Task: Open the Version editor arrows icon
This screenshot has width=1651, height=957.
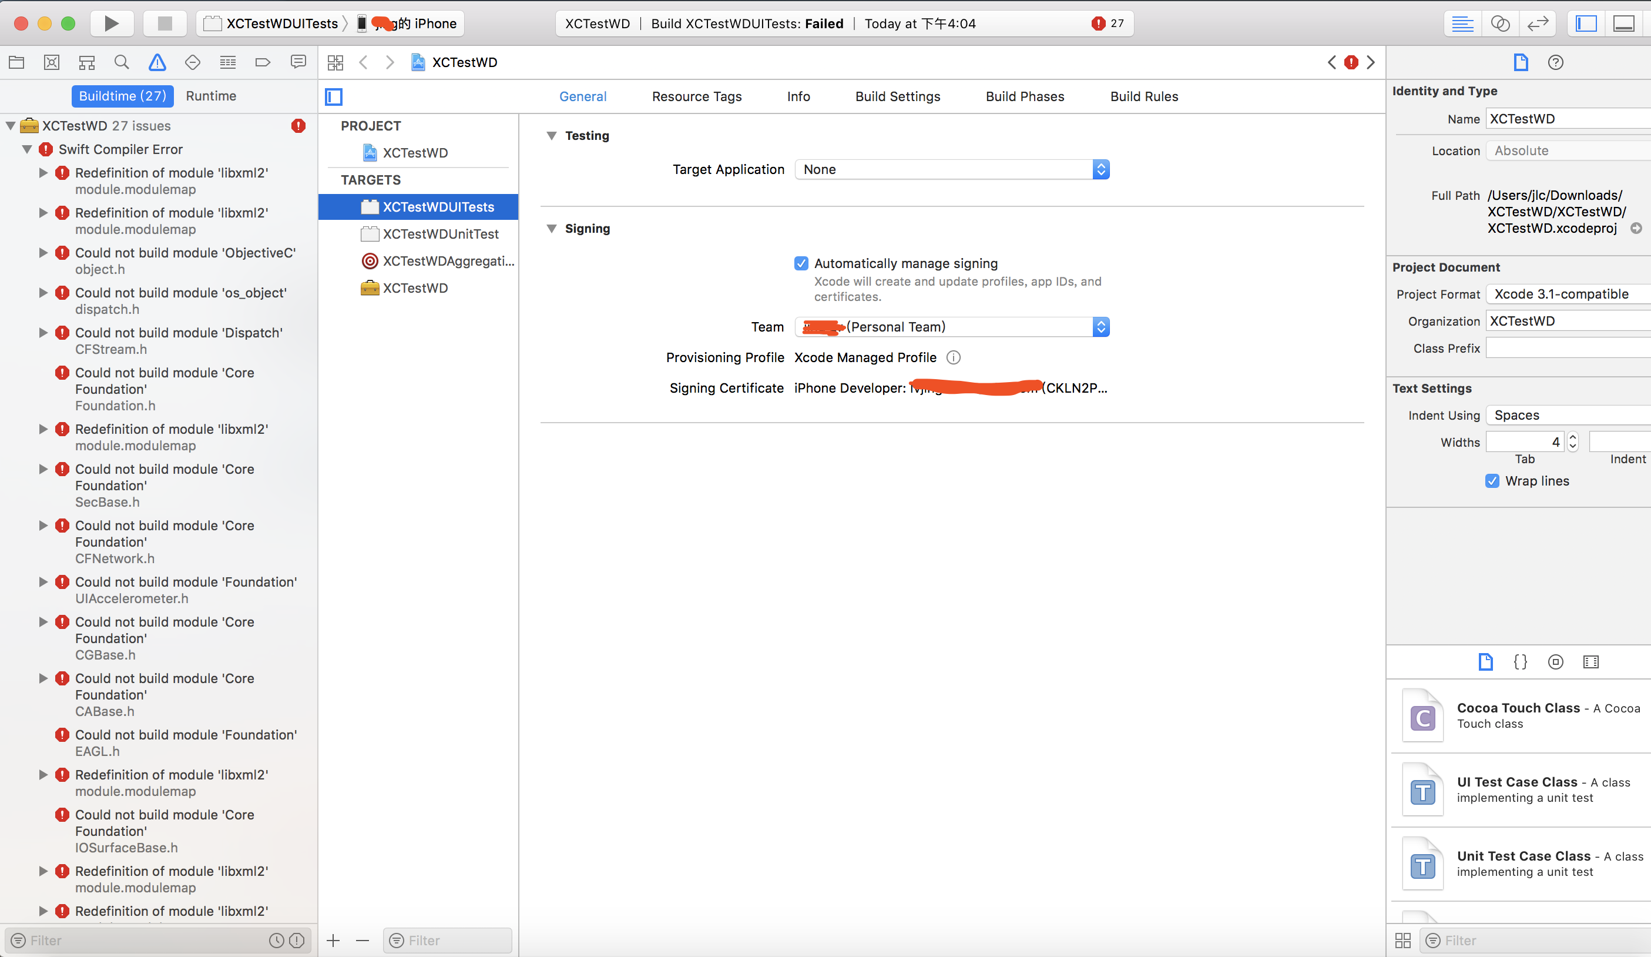Action: [x=1538, y=24]
